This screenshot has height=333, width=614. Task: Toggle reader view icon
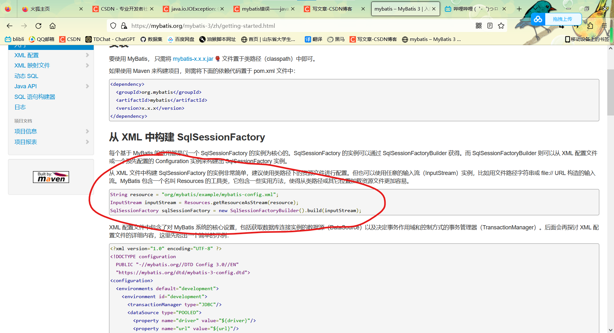click(x=490, y=26)
